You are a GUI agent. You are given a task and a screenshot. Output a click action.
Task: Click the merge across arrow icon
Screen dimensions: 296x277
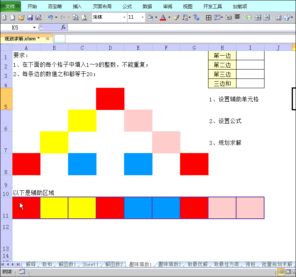point(266,17)
